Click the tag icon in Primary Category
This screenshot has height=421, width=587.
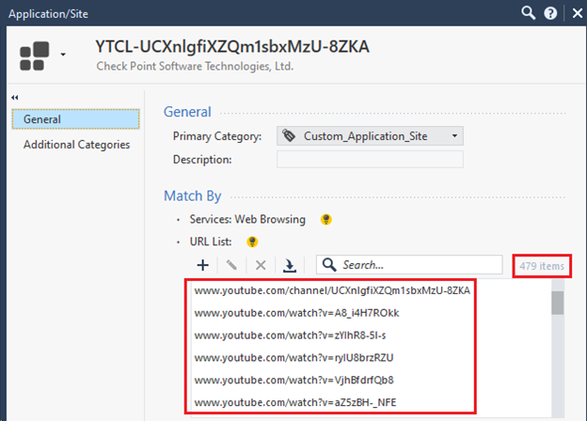[289, 135]
